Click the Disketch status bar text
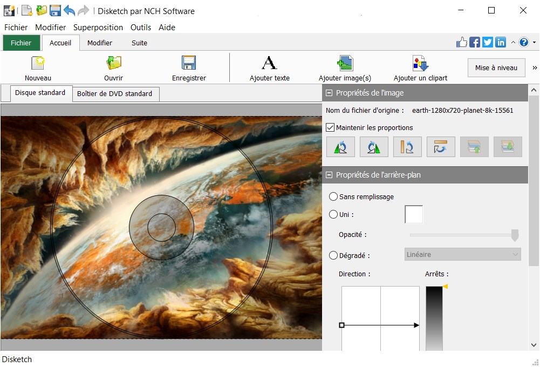 [x=17, y=359]
